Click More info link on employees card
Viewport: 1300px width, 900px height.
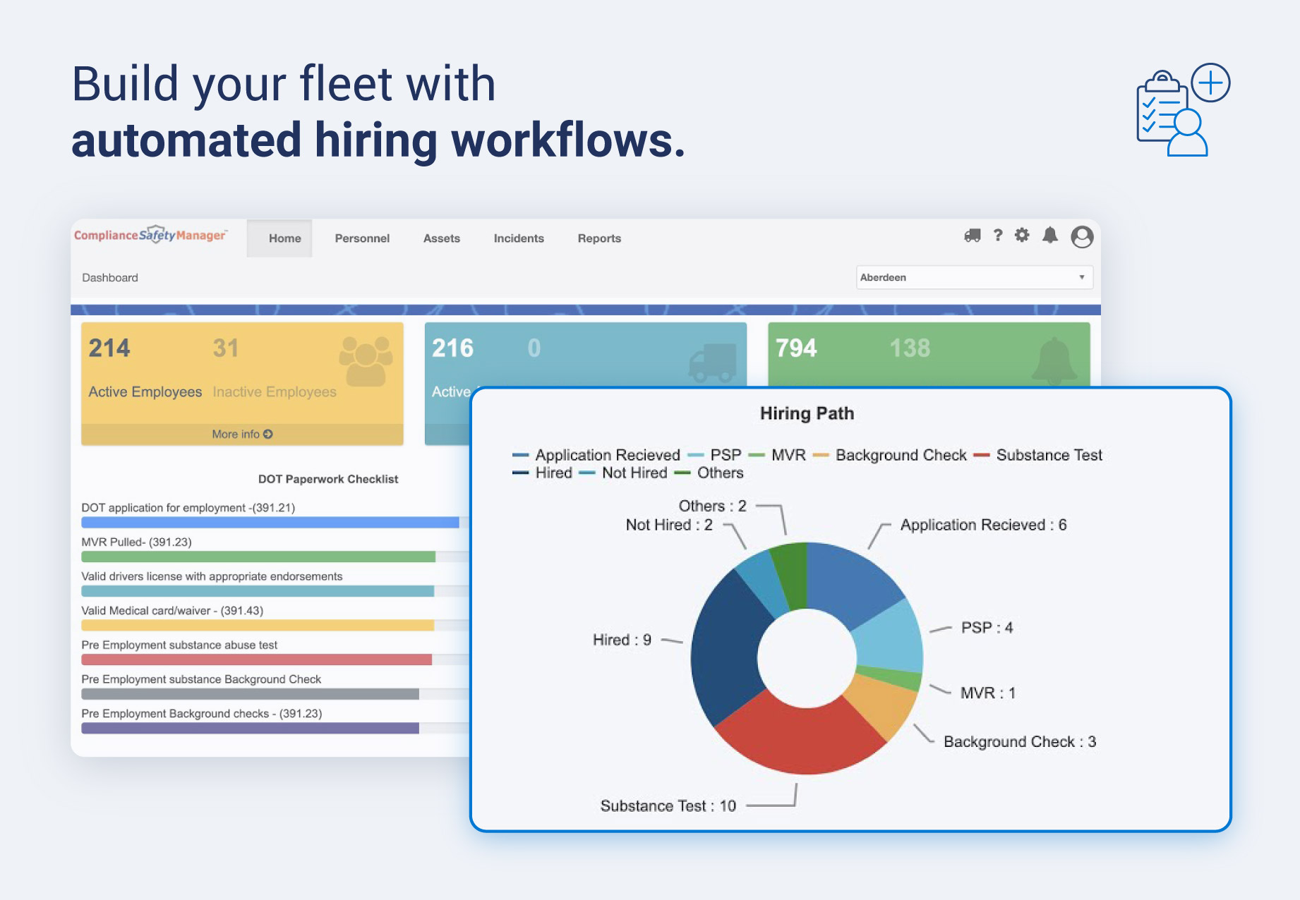242,434
